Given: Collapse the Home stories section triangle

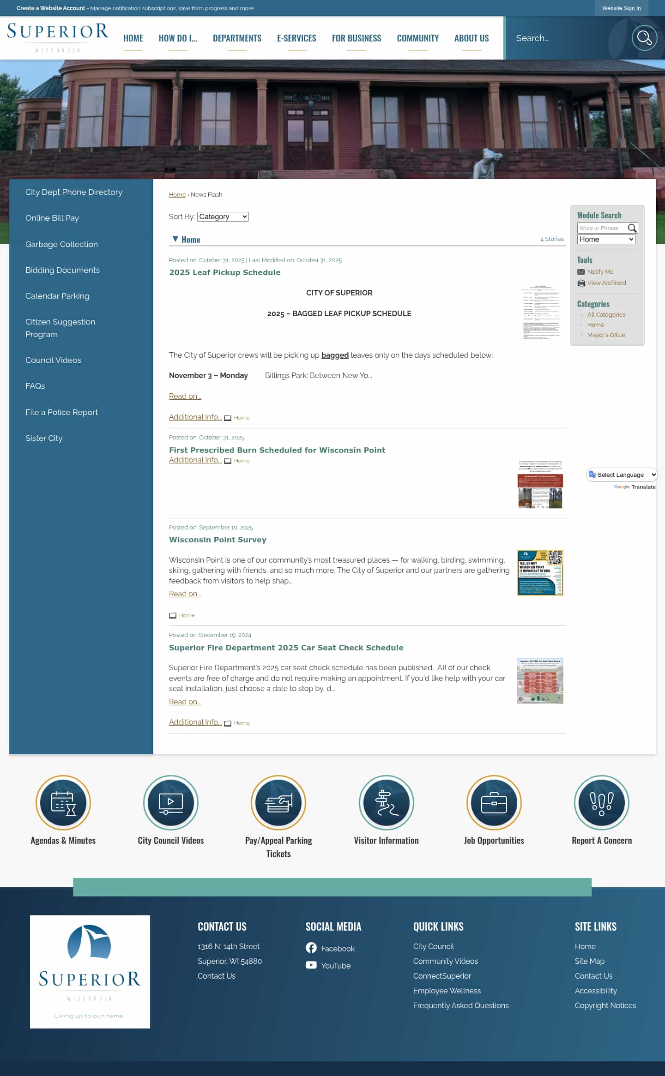Looking at the screenshot, I should [175, 239].
